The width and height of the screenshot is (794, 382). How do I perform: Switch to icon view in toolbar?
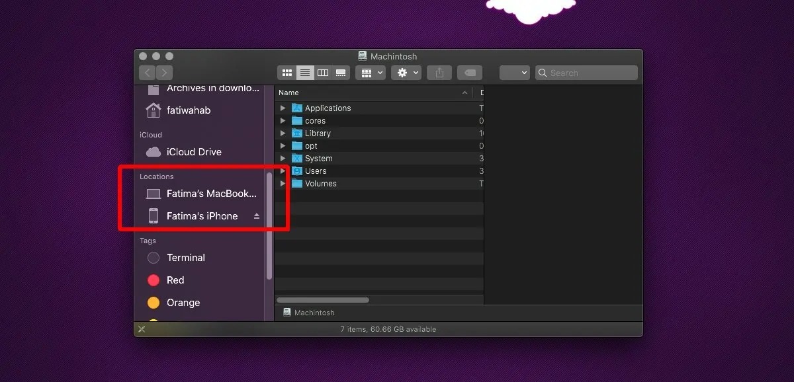tap(287, 73)
